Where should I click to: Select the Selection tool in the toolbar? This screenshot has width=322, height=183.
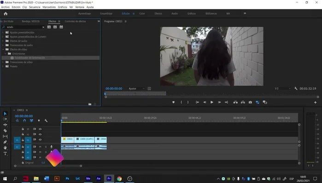click(6, 113)
